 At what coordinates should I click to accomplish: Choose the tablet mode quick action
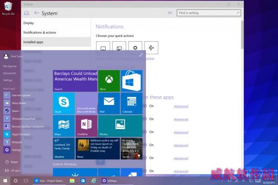(x=103, y=48)
